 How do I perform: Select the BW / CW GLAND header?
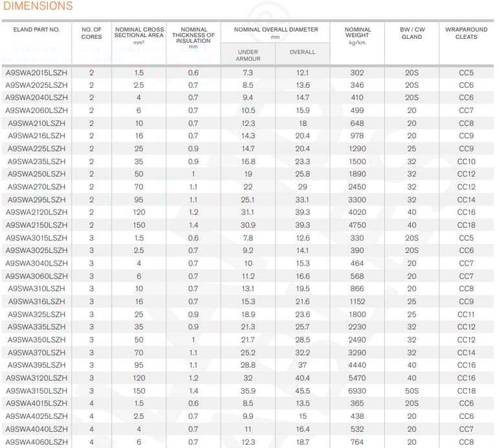click(x=412, y=33)
